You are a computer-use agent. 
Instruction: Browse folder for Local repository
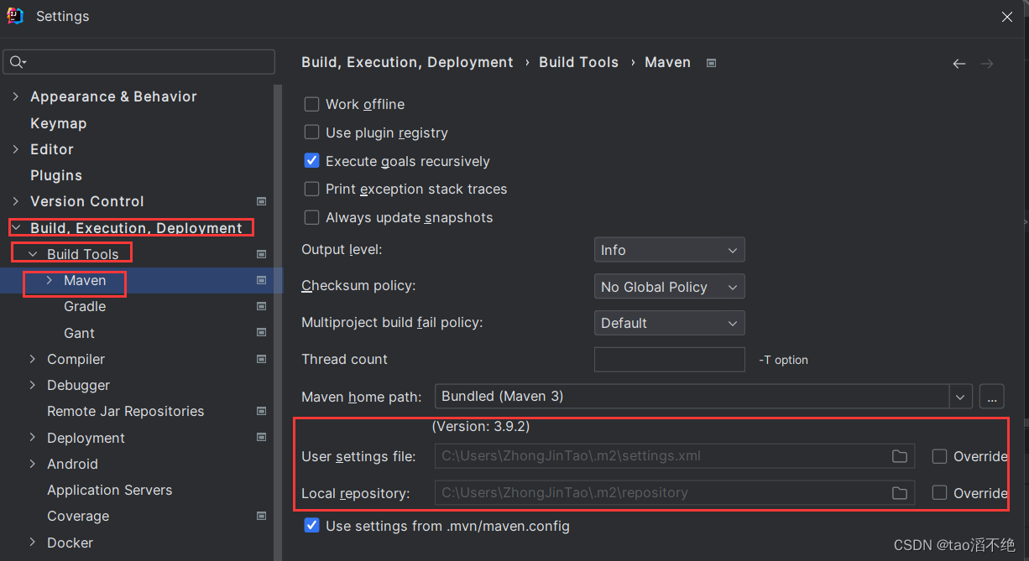click(x=900, y=493)
